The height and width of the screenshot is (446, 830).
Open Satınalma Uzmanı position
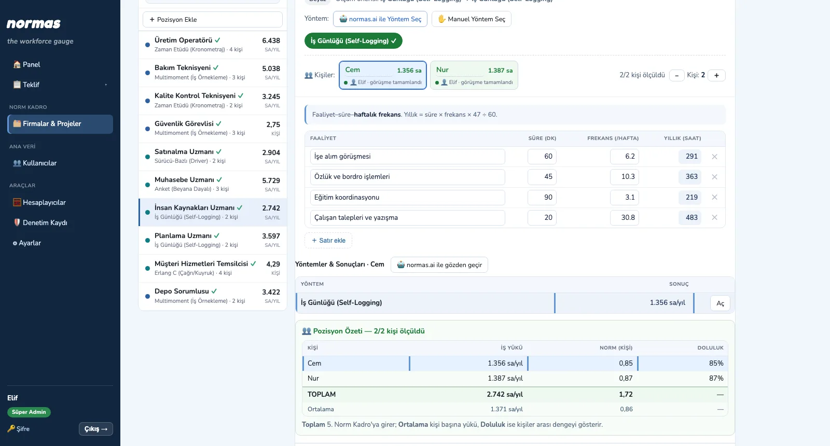(213, 157)
